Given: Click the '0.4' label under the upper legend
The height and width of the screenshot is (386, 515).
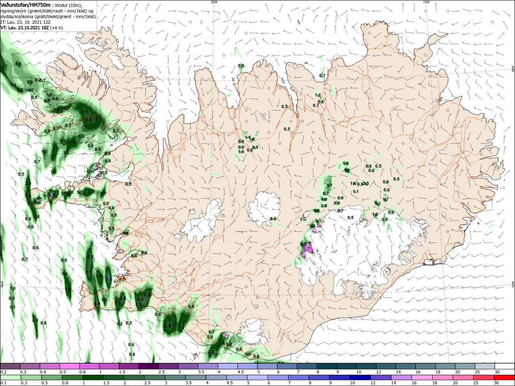Looking at the screenshot, I should [43, 372].
